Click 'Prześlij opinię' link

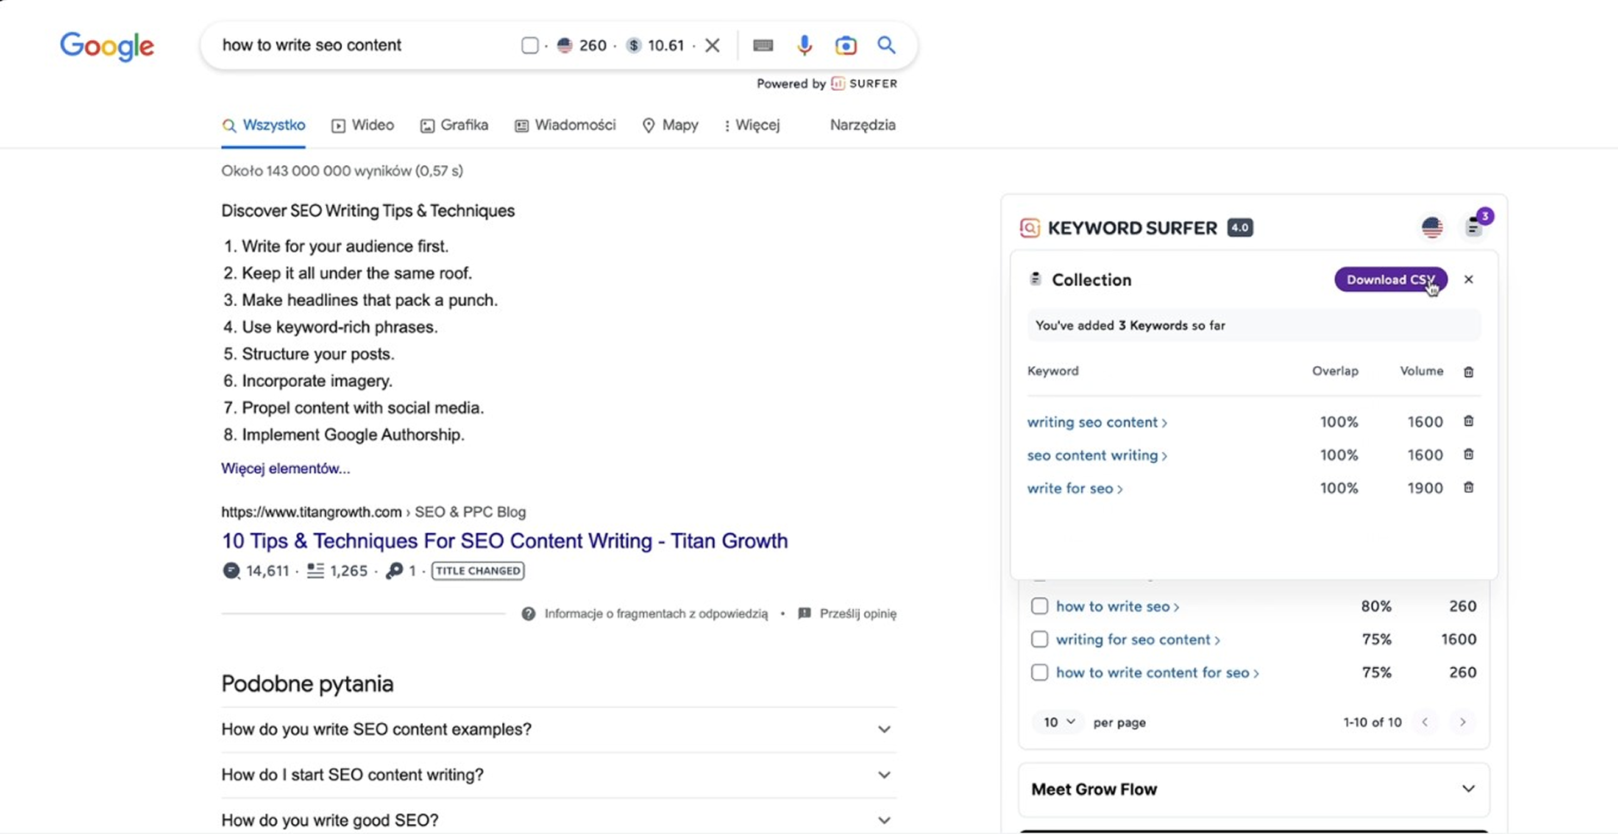point(857,614)
